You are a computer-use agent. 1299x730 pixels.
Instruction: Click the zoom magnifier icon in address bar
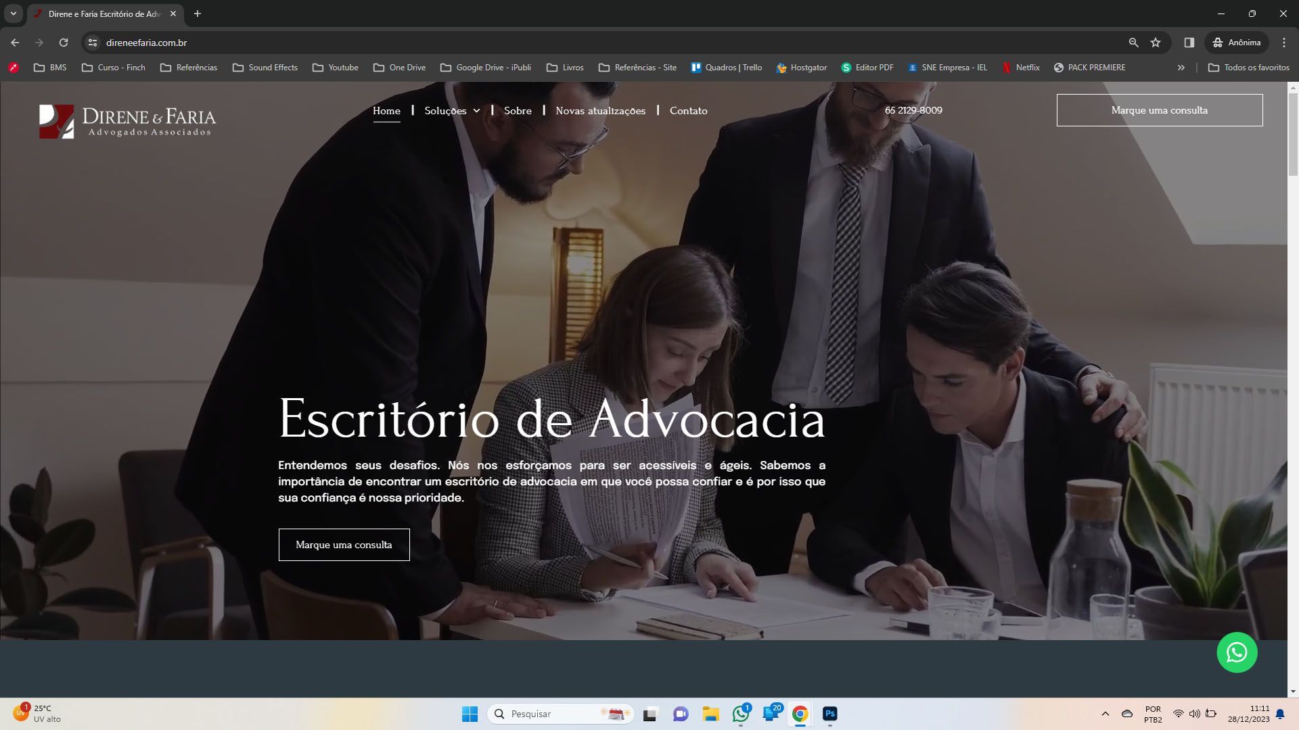coord(1133,43)
